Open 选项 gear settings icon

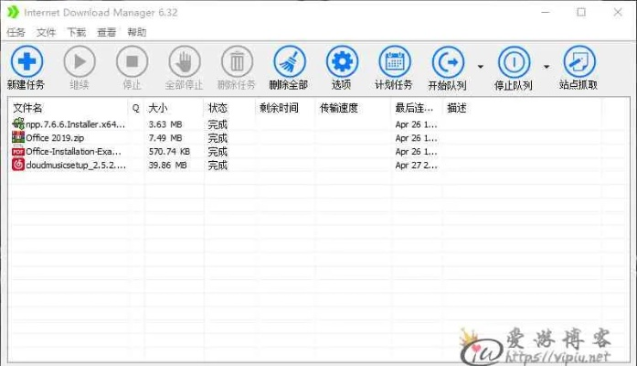click(x=342, y=62)
